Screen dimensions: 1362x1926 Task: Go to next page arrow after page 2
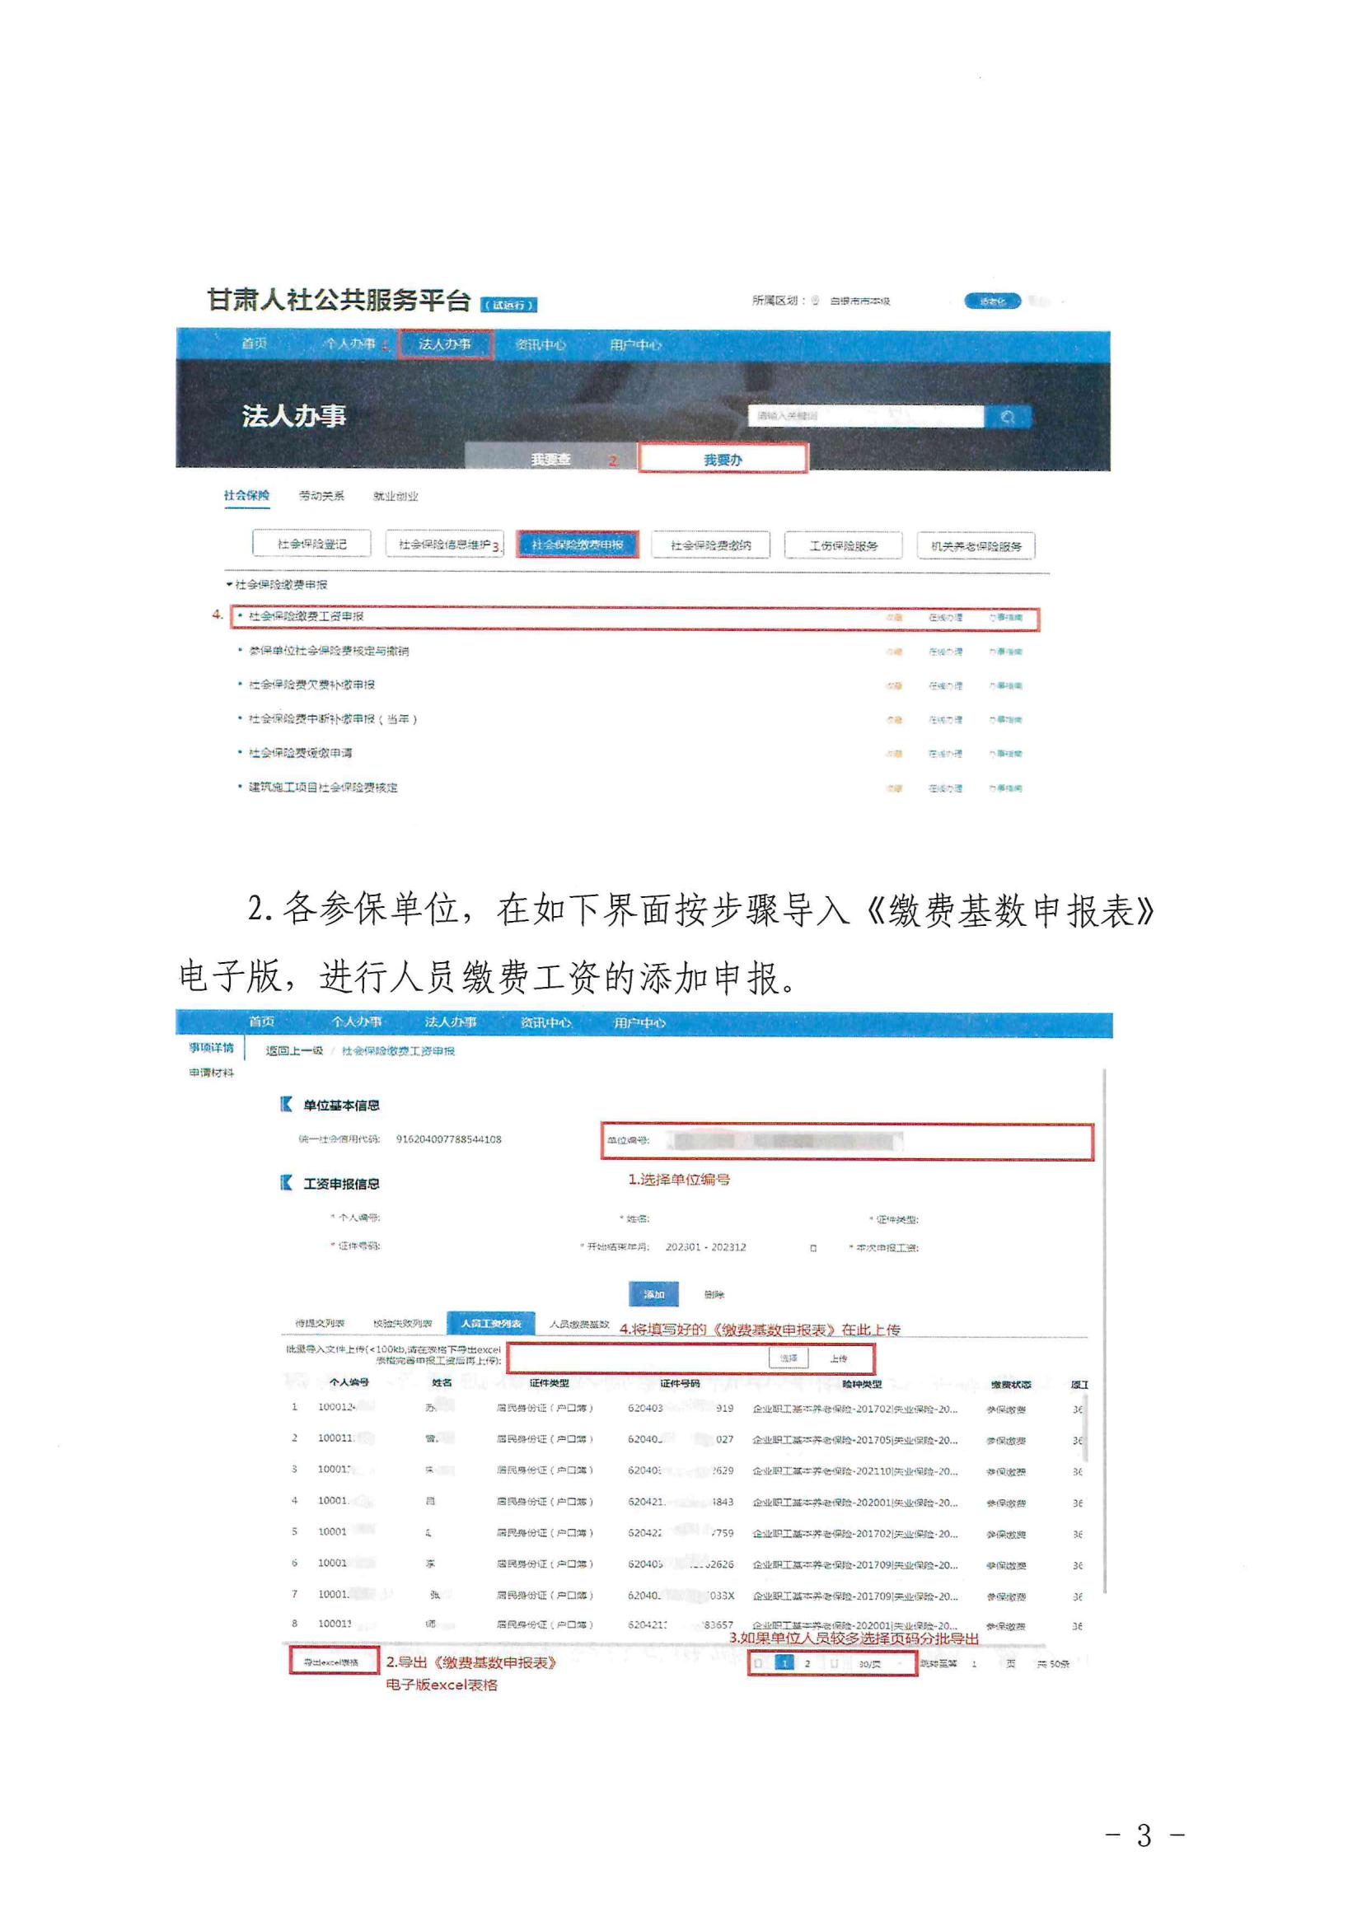tap(833, 1662)
